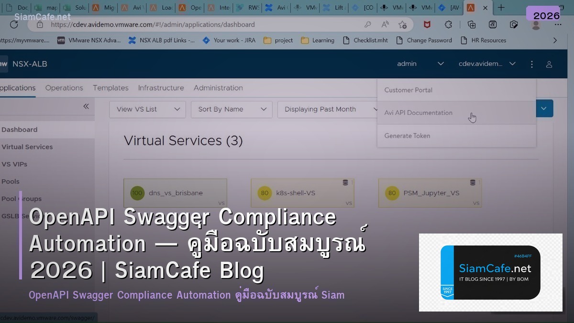Viewport: 574px width, 323px height.
Task: Open the three-dot menu beside cdev.avidem
Action: (x=532, y=64)
